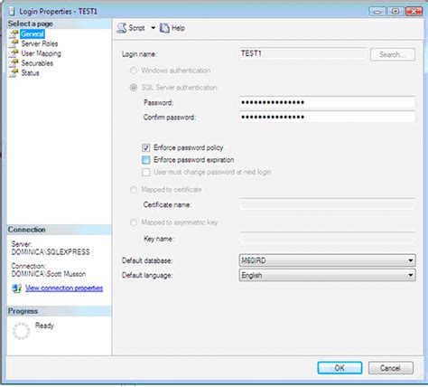Click into the Password field
This screenshot has height=387, width=428.
(327, 102)
